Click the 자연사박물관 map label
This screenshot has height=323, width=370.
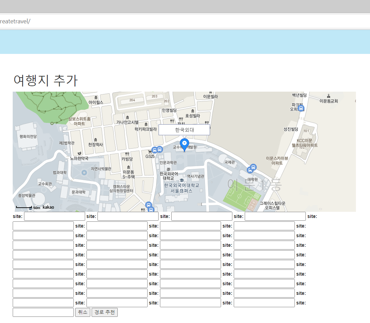101,169
